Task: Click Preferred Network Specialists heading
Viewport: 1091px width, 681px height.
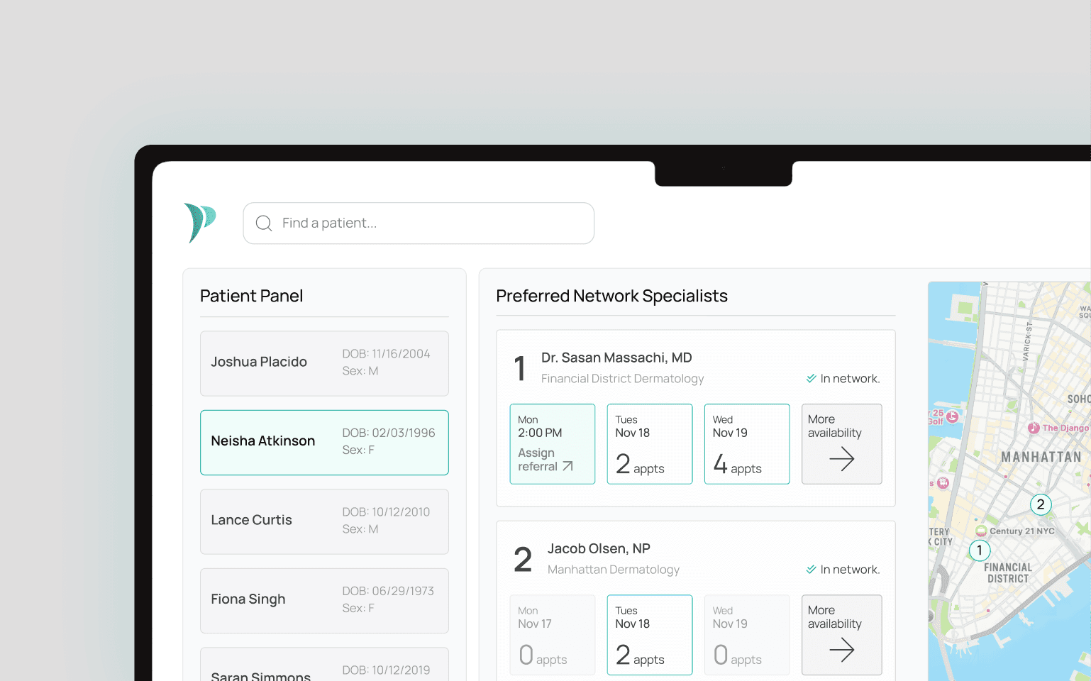Action: pos(611,296)
